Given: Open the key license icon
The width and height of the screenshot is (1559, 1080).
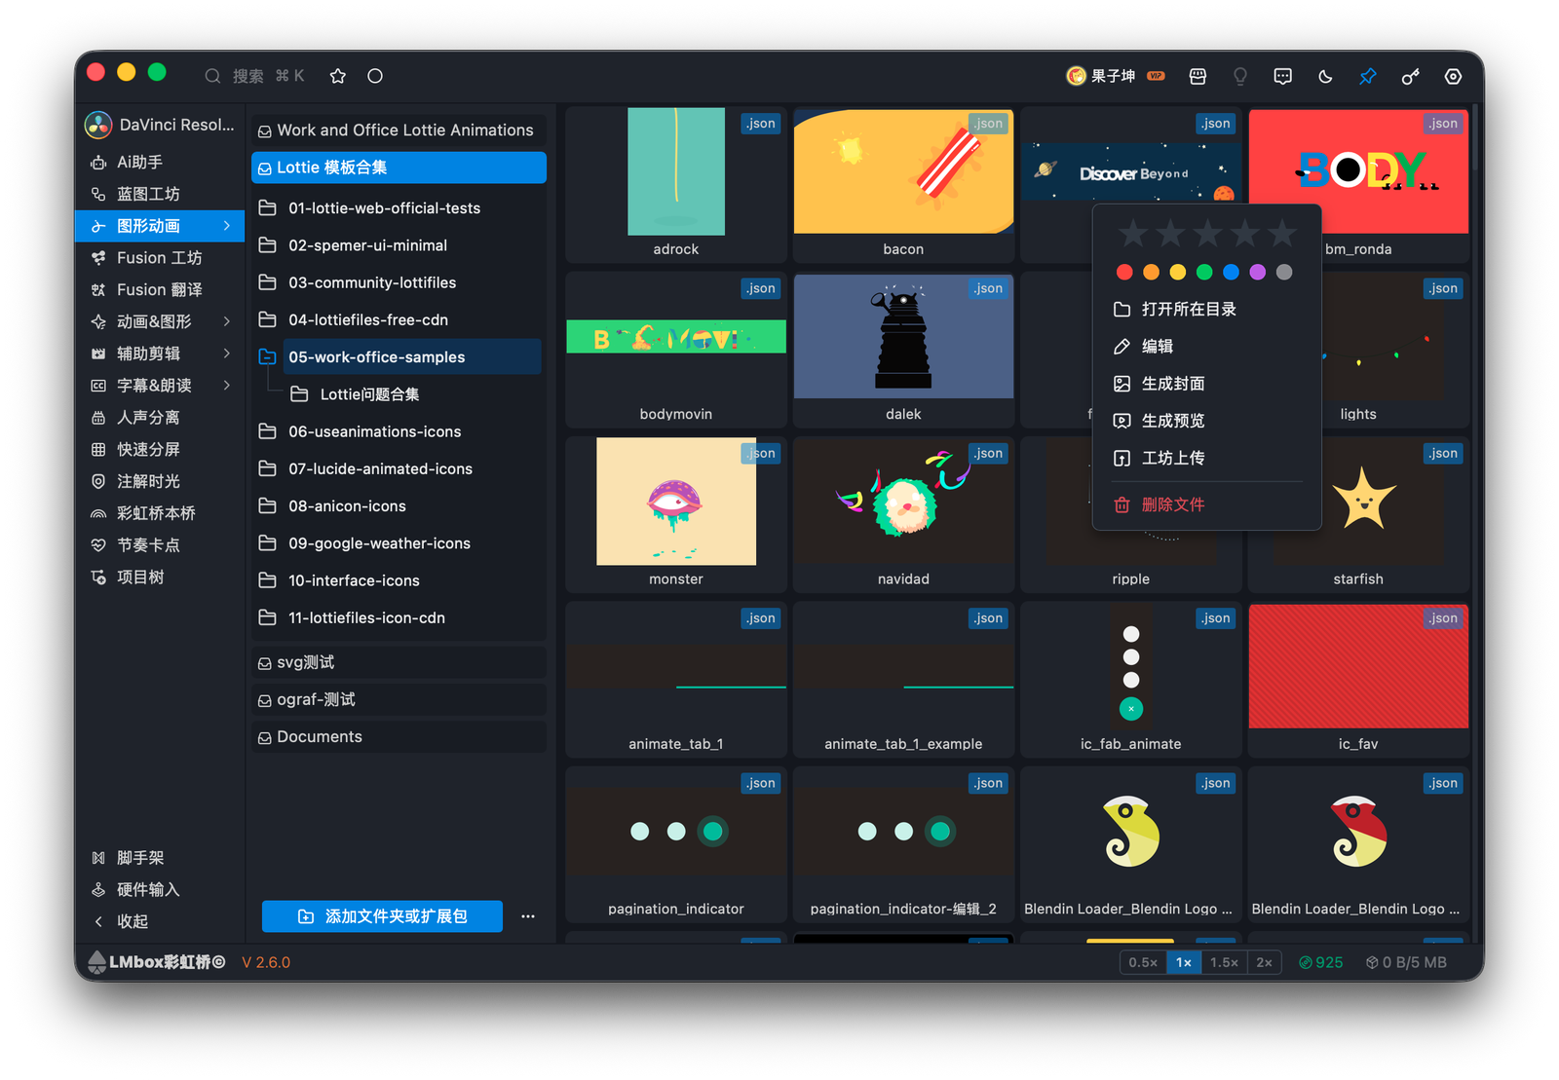Looking at the screenshot, I should (x=1411, y=76).
